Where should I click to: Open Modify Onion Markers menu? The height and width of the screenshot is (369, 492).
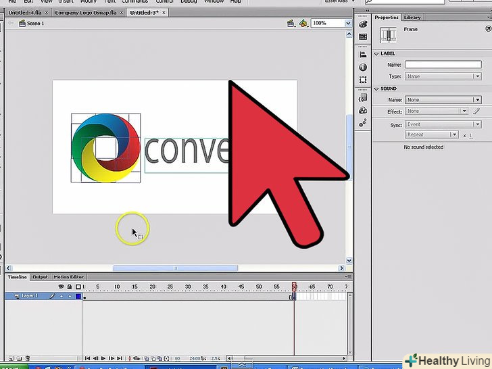(167, 359)
